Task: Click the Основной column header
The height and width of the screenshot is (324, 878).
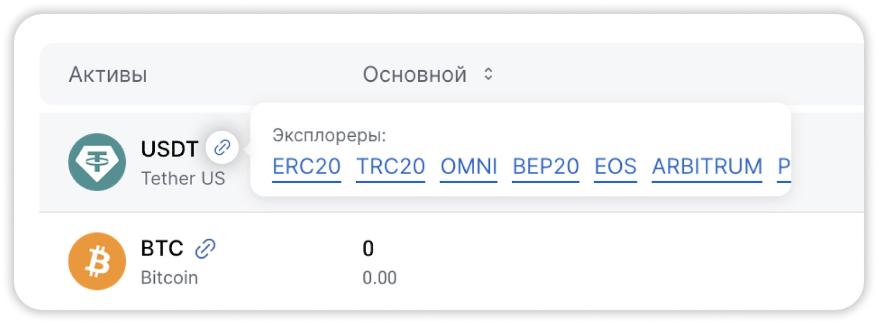Action: click(415, 75)
